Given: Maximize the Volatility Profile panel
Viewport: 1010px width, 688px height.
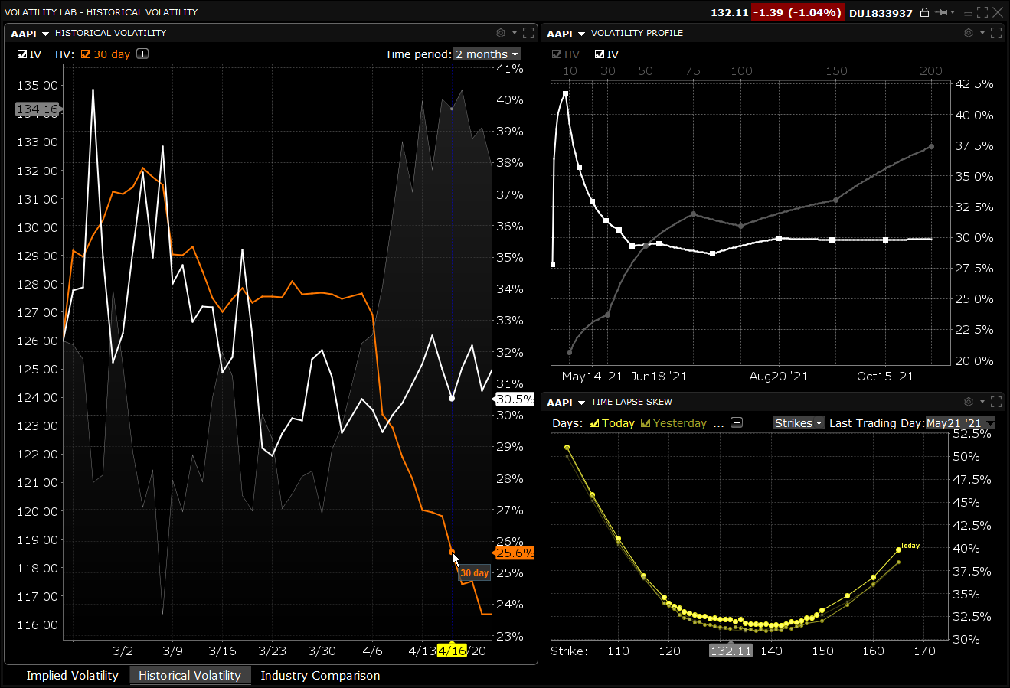Looking at the screenshot, I should pos(996,33).
